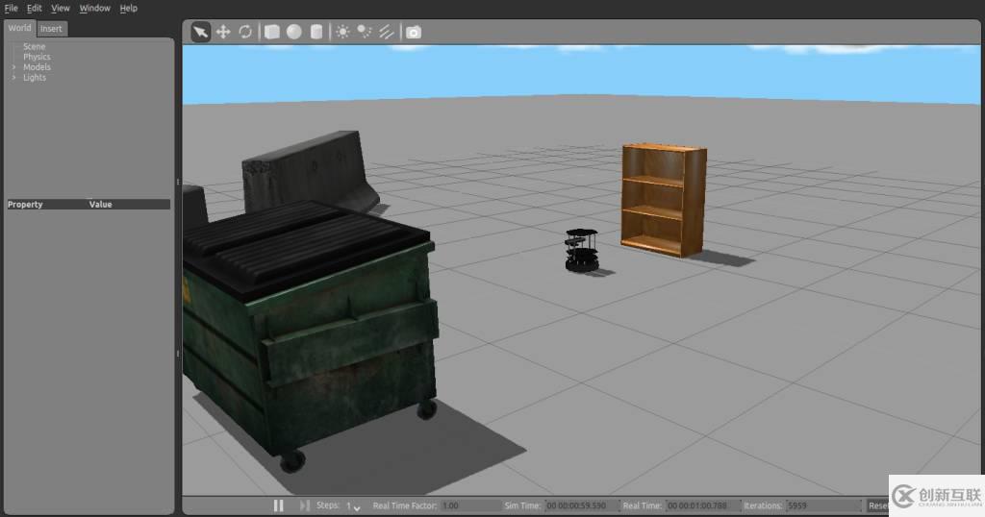Expand the Models tree node
The width and height of the screenshot is (985, 517).
[x=13, y=67]
